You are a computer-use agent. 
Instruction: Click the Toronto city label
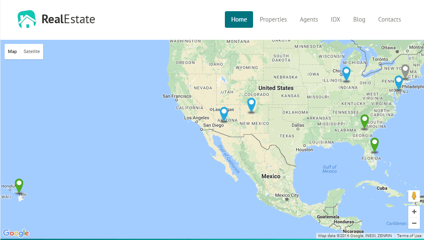click(x=380, y=59)
